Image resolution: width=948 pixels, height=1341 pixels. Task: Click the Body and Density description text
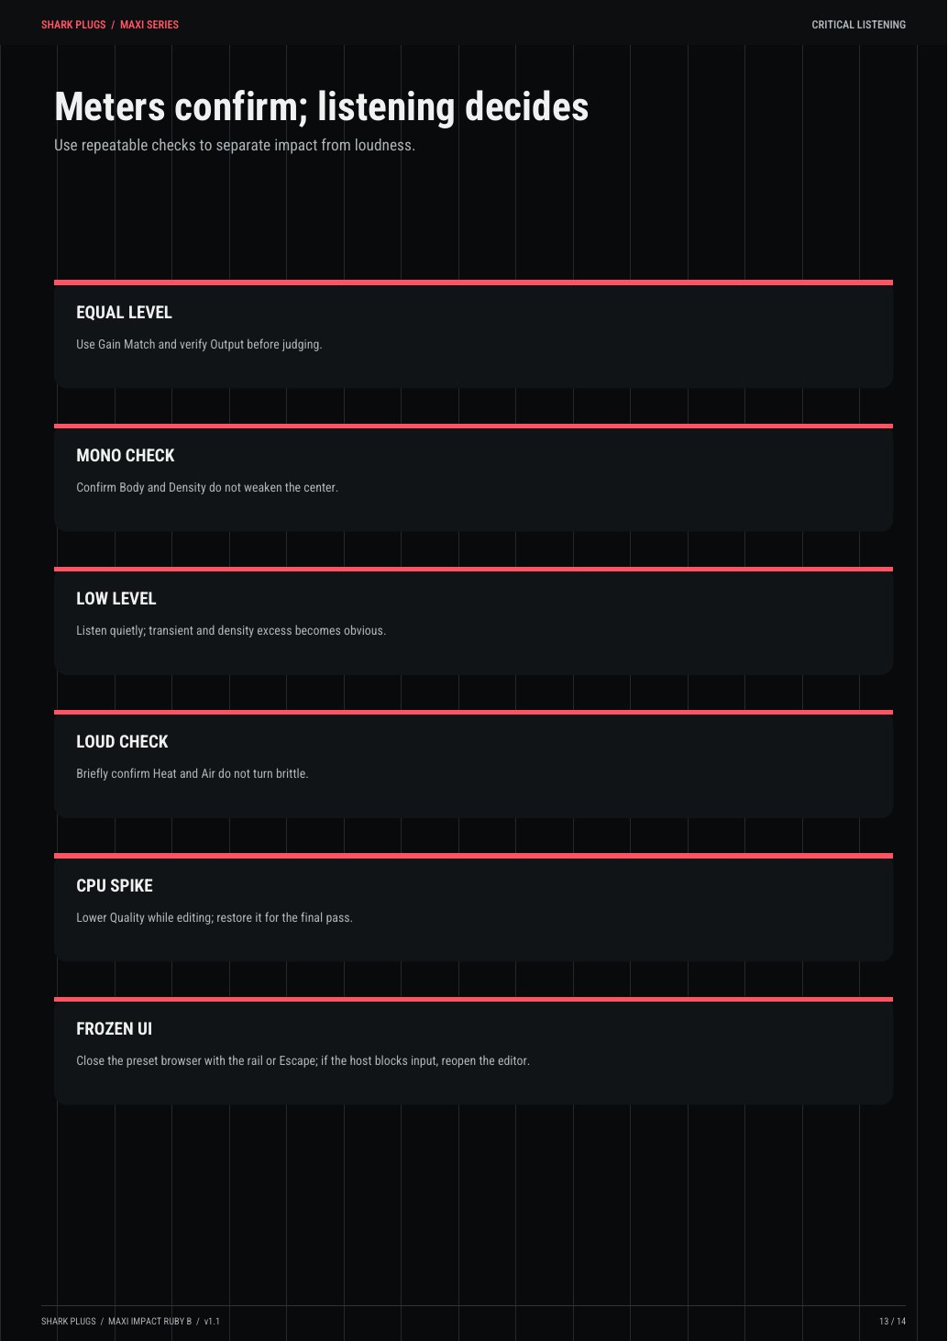click(x=207, y=488)
